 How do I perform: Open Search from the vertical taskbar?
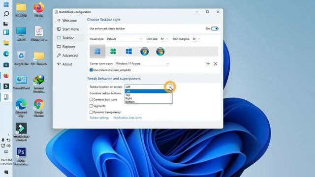pos(6,14)
